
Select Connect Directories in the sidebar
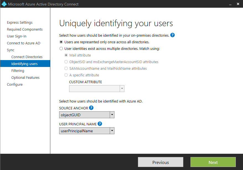click(x=27, y=57)
